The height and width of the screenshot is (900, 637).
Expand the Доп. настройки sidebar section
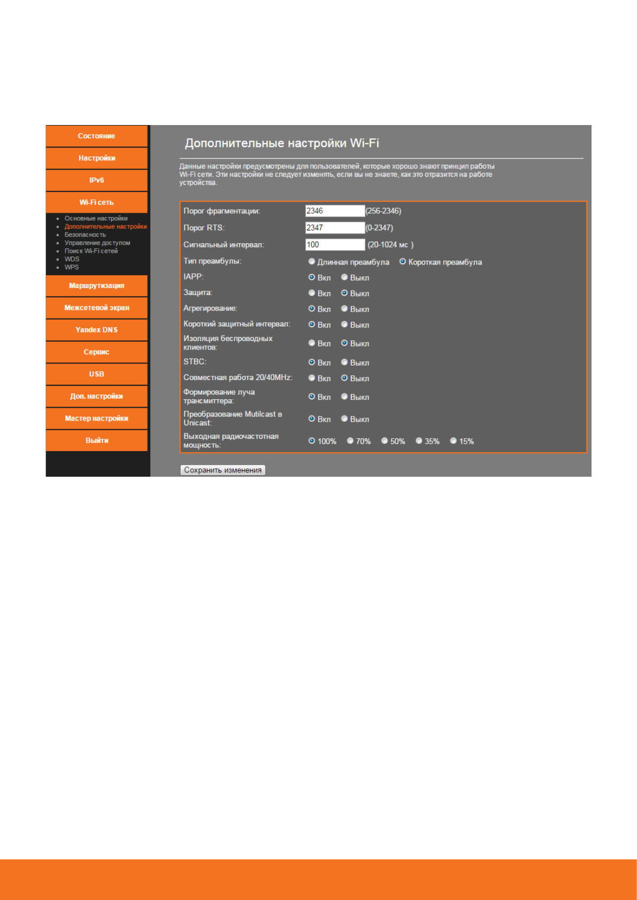pyautogui.click(x=96, y=397)
